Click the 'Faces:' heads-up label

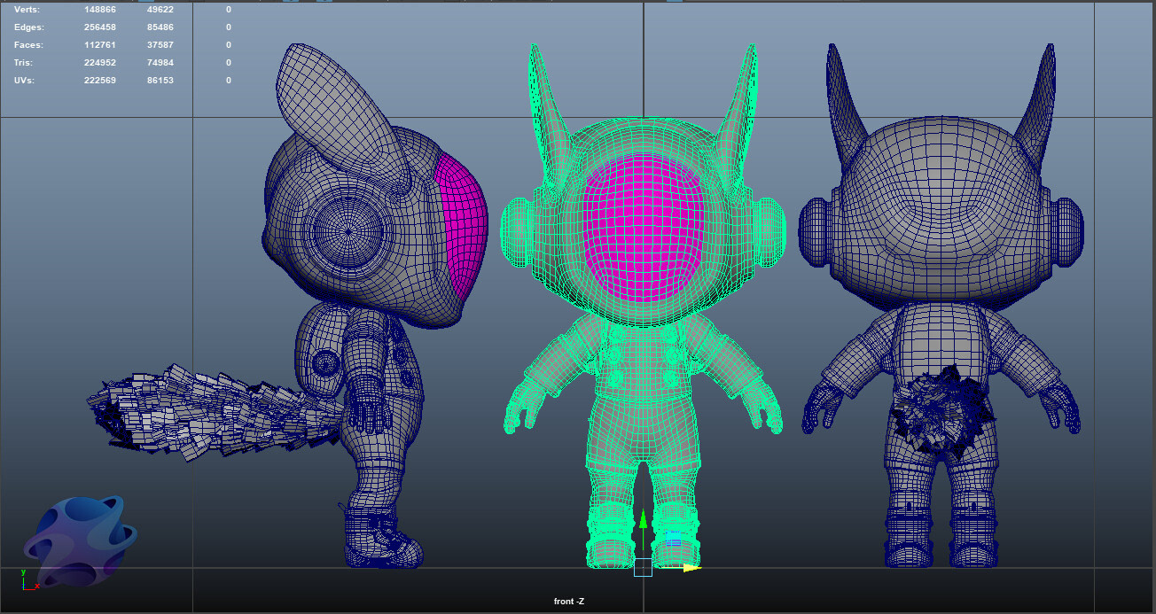[x=28, y=44]
